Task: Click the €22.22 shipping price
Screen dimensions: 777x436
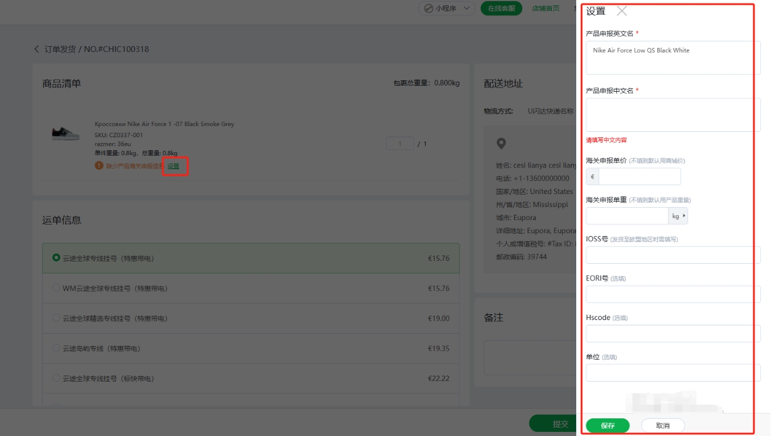Action: [439, 378]
